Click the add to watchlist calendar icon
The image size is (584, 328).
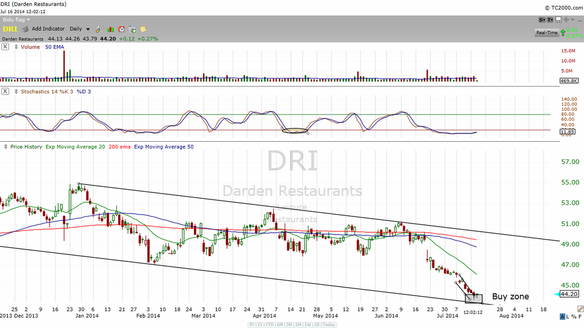[x=132, y=29]
